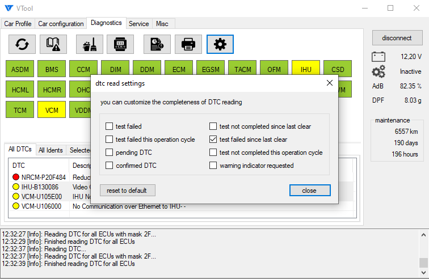429x279 pixels.
Task: Open the diagnostic report icon
Action: click(157, 44)
